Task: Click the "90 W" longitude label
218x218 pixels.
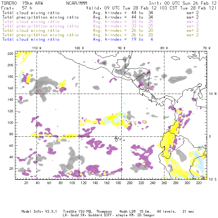Action: [x=122, y=48]
